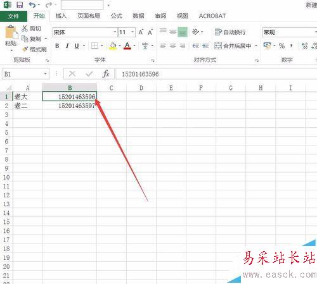
Task: Open the font name dropdown arrow
Action: pos(115,32)
